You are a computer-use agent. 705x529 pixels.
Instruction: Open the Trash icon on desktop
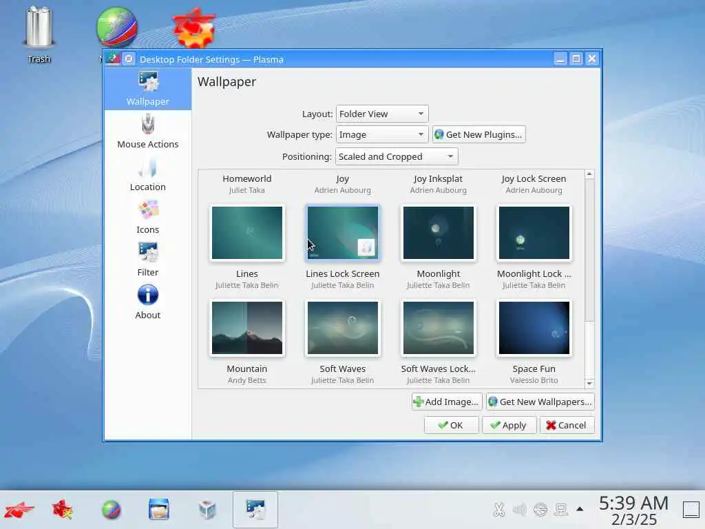point(39,34)
